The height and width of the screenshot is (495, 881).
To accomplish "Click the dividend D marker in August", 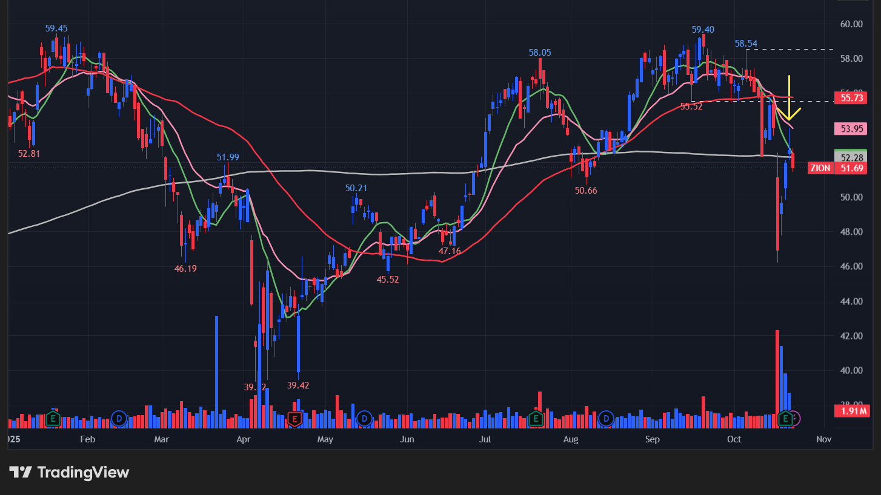I will [606, 418].
